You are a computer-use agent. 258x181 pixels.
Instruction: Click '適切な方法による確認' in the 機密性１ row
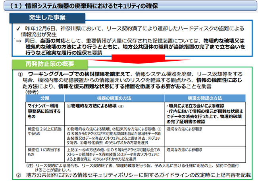(184, 150)
